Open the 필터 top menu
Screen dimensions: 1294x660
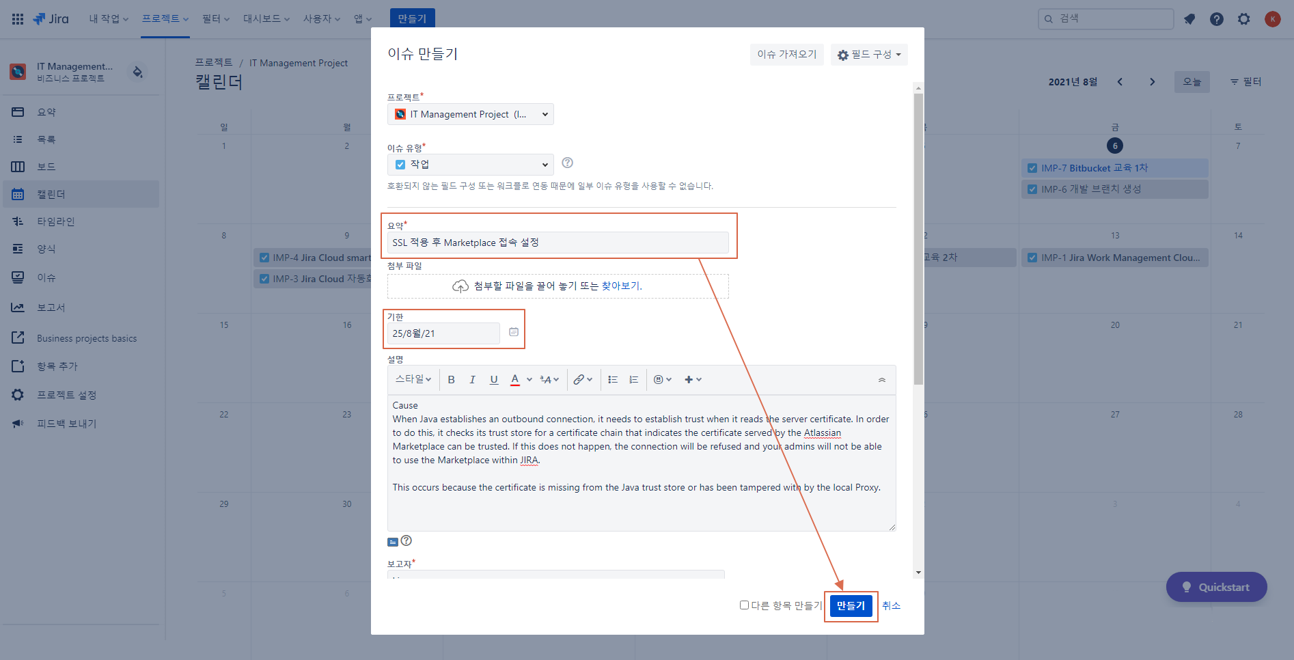coord(216,19)
